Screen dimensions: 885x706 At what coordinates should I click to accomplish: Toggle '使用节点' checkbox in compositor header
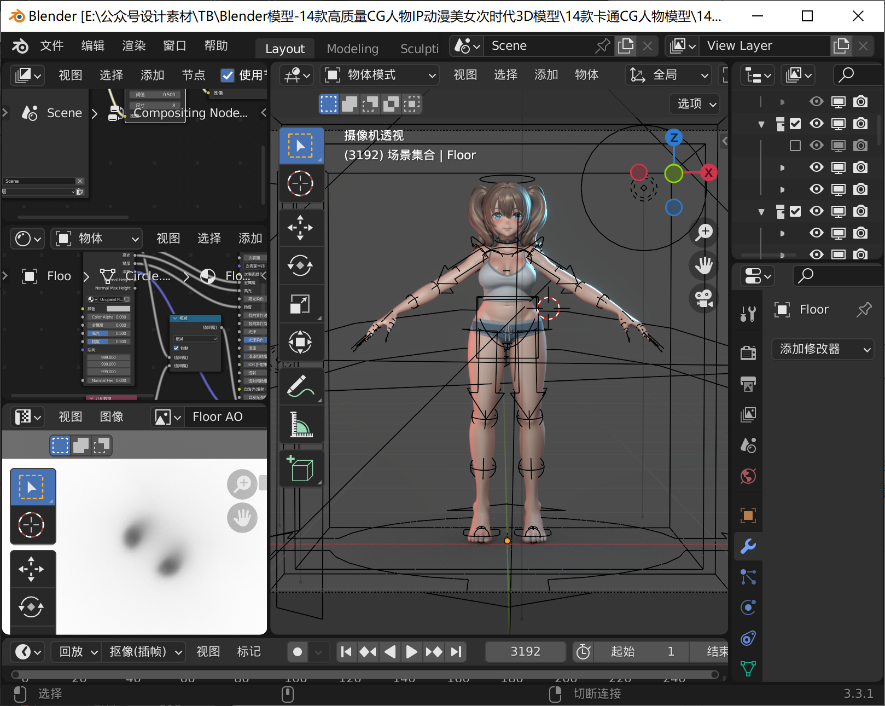[227, 75]
